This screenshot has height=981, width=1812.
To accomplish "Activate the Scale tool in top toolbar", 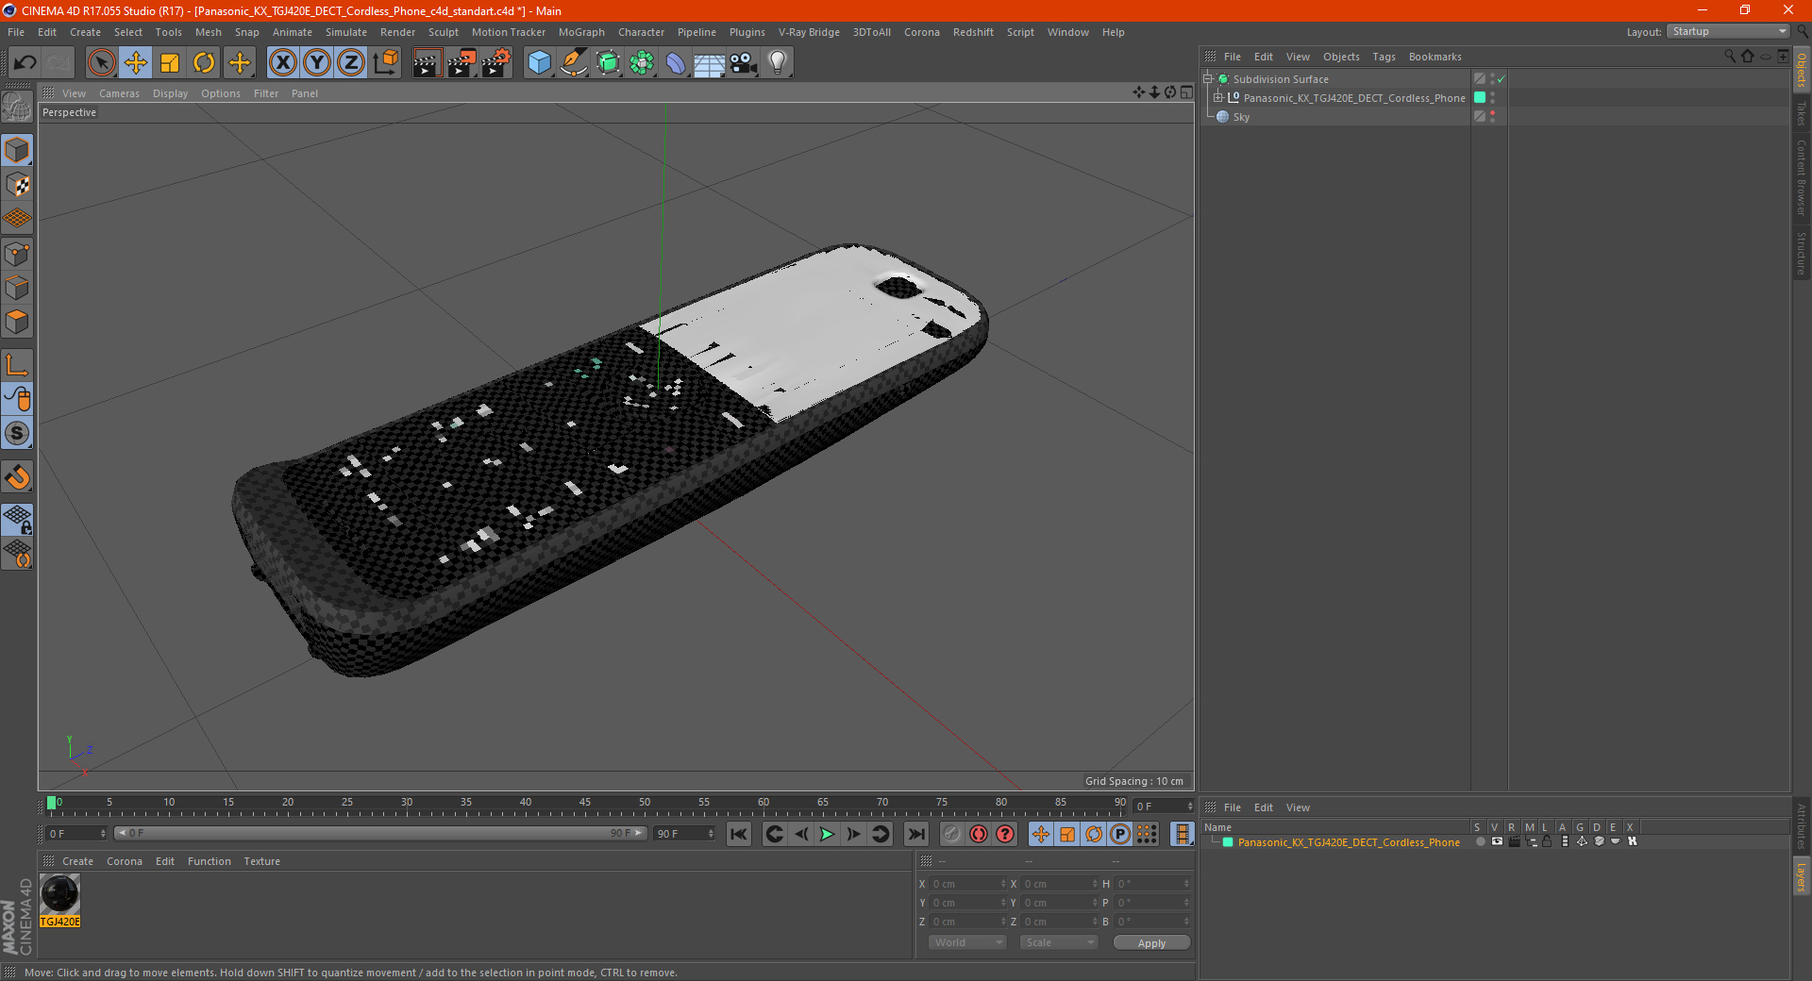I will pyautogui.click(x=170, y=63).
